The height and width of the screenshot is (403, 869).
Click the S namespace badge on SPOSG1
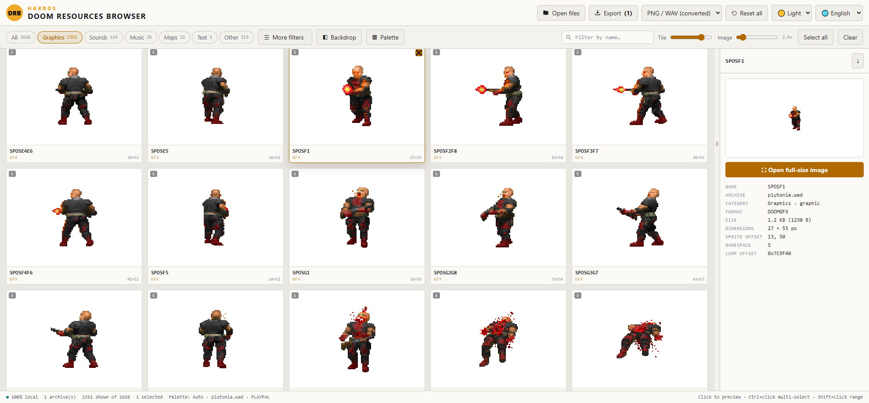(x=295, y=174)
